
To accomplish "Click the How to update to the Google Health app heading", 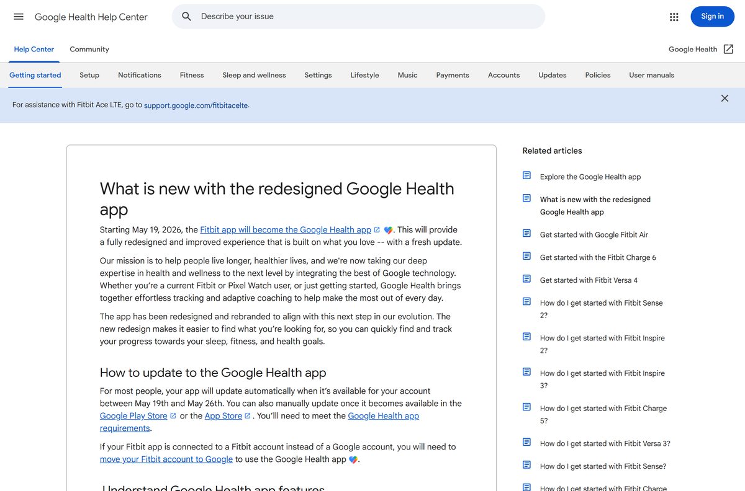I will pyautogui.click(x=213, y=373).
